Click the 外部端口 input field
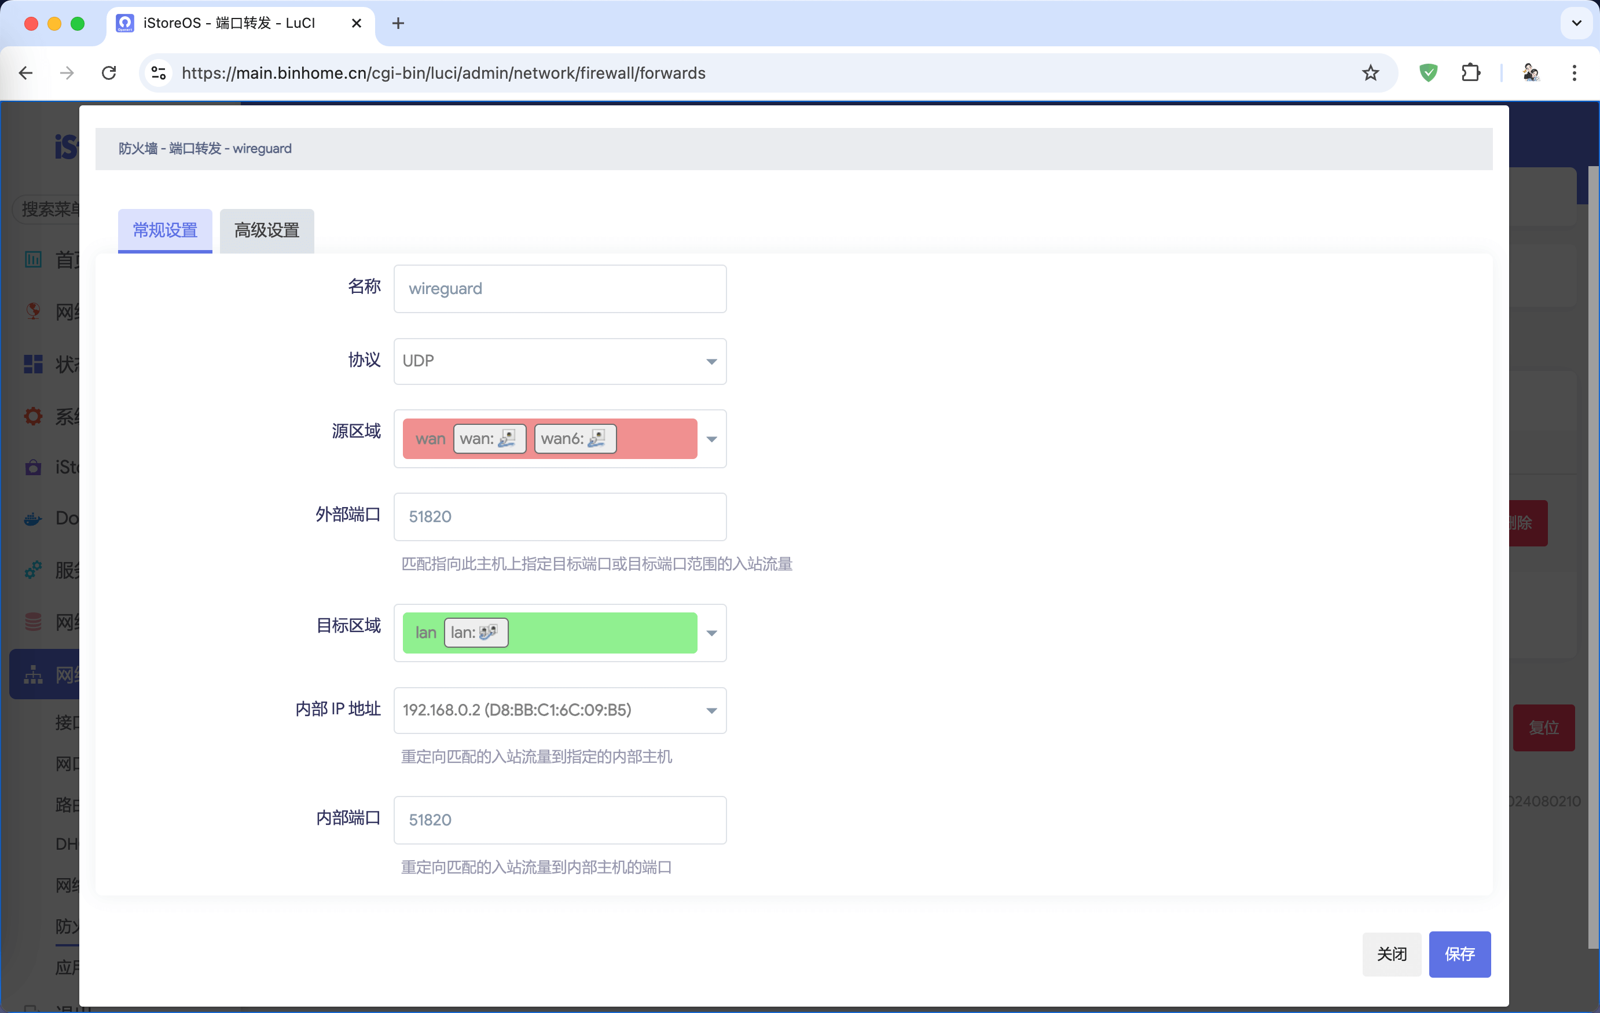The image size is (1600, 1013). 559,517
